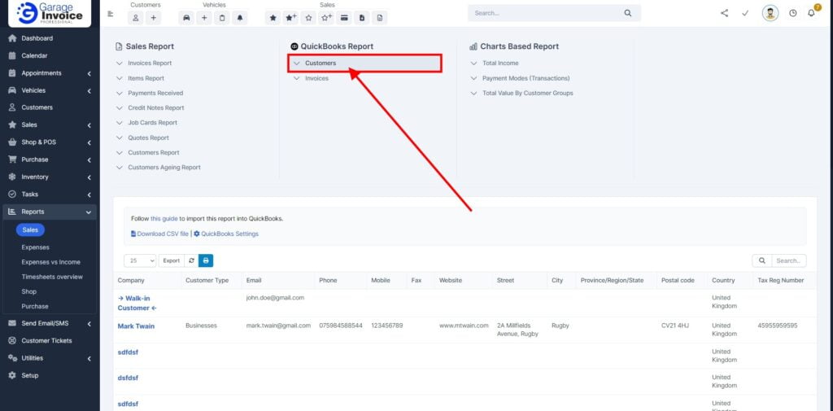Add new vehicle via plus icon under Vehicles
This screenshot has height=411, width=833.
pyautogui.click(x=204, y=18)
